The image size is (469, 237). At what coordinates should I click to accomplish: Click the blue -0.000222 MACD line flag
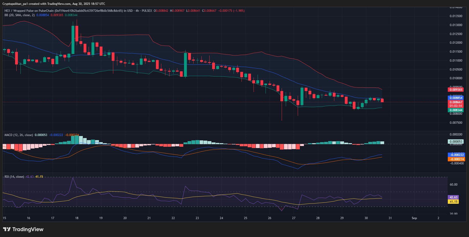coord(456,155)
